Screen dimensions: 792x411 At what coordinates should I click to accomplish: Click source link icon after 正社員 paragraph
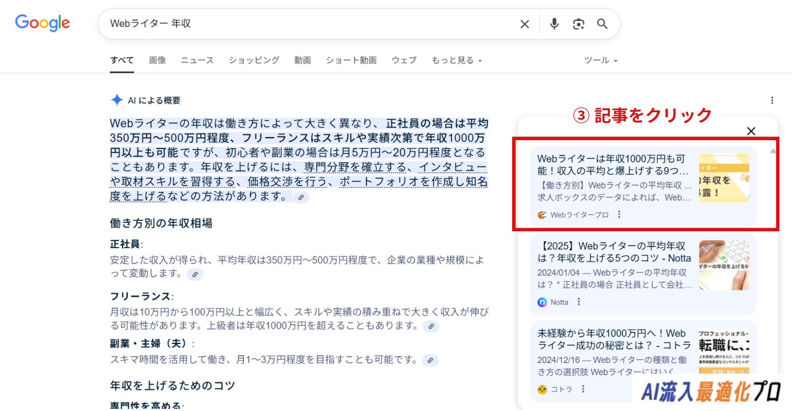click(x=195, y=275)
